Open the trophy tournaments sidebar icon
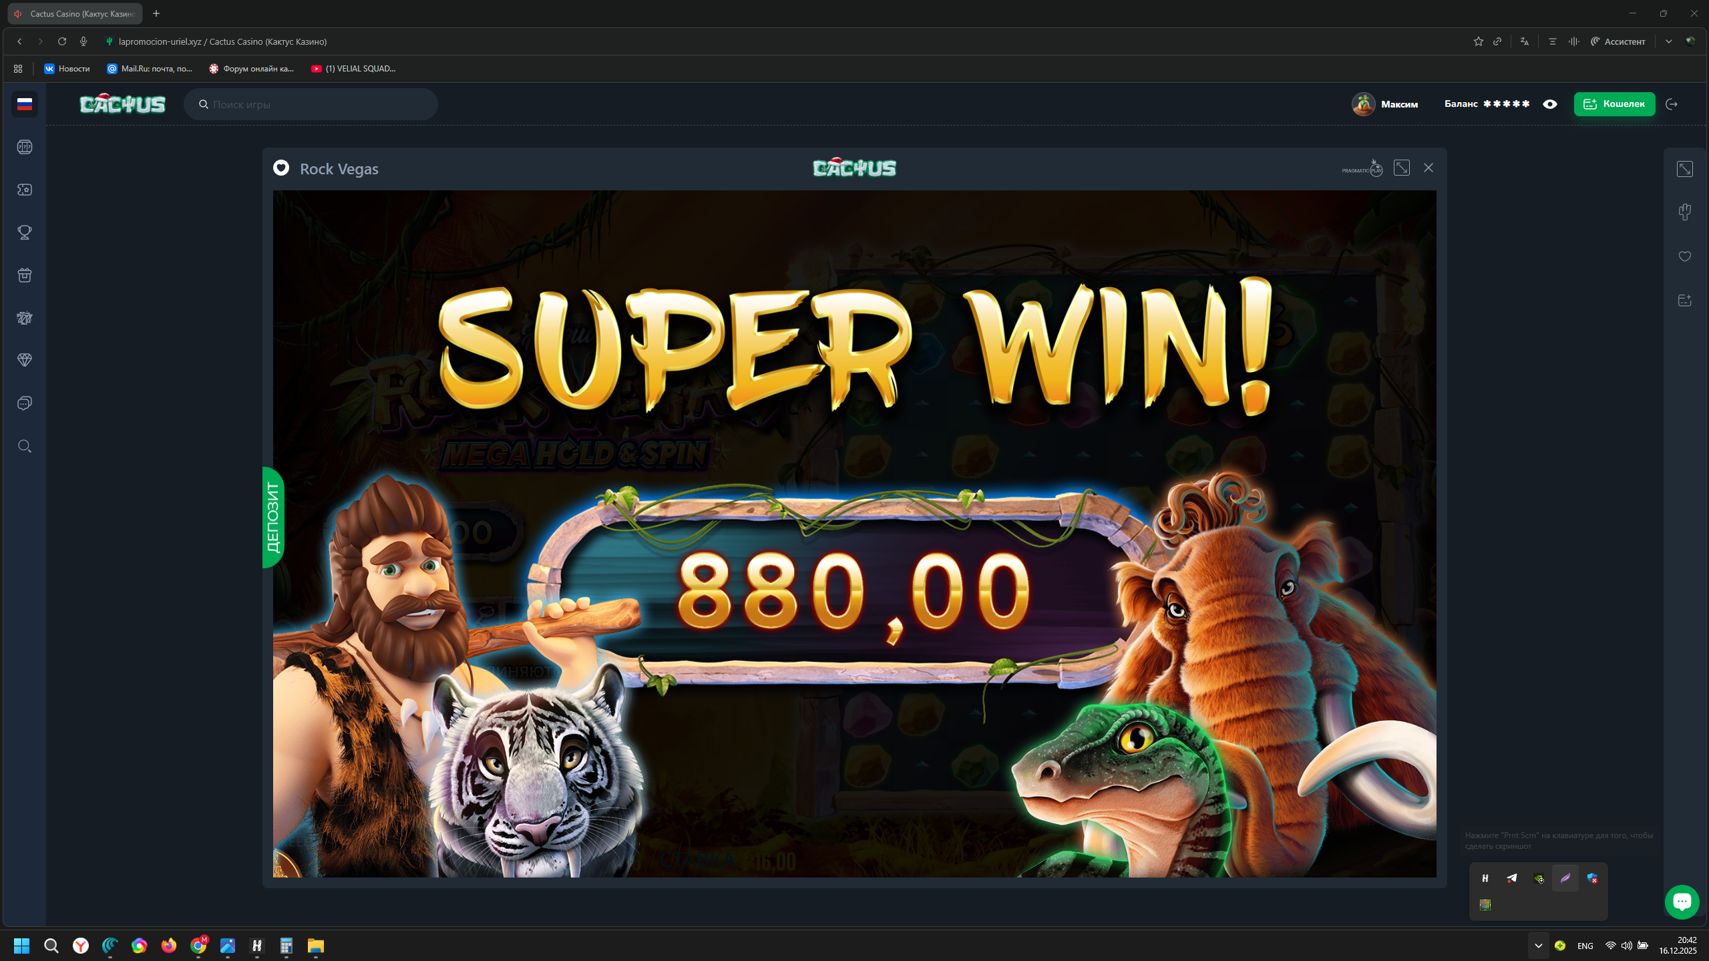 click(25, 232)
